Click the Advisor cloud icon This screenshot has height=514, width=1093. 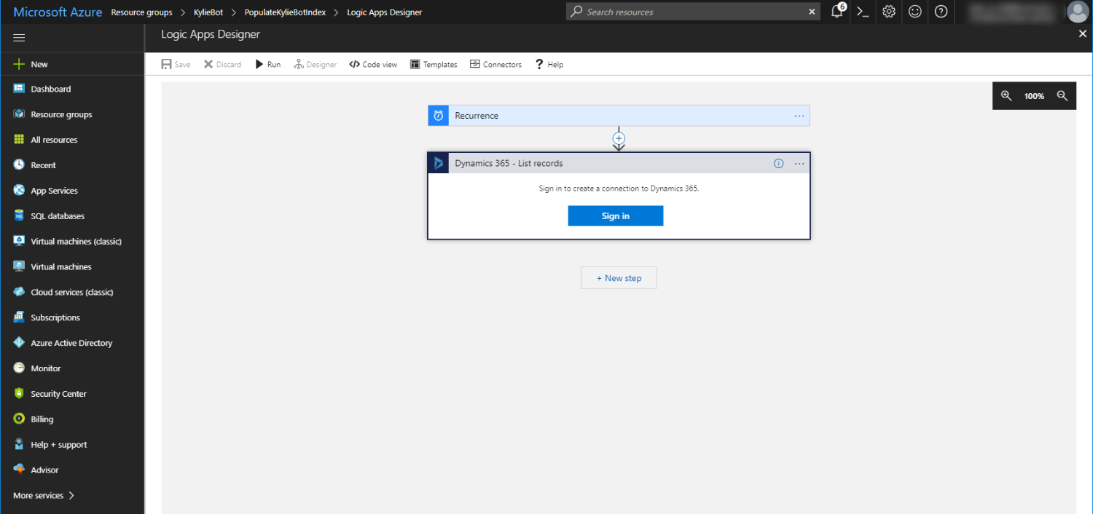pyautogui.click(x=19, y=470)
